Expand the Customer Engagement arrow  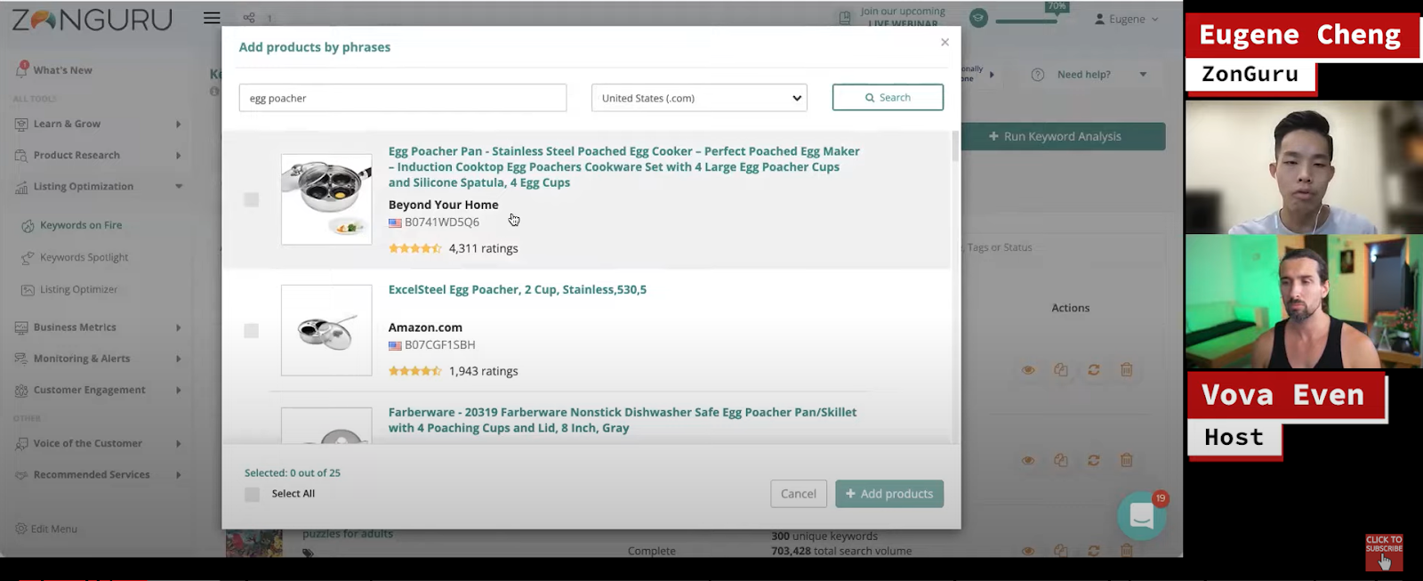[x=179, y=391]
